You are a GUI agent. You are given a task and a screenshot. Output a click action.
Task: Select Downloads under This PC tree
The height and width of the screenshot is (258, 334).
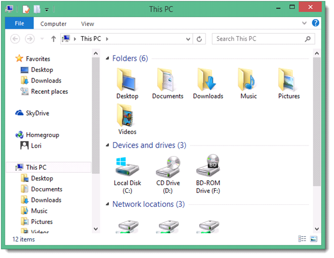coord(41,200)
